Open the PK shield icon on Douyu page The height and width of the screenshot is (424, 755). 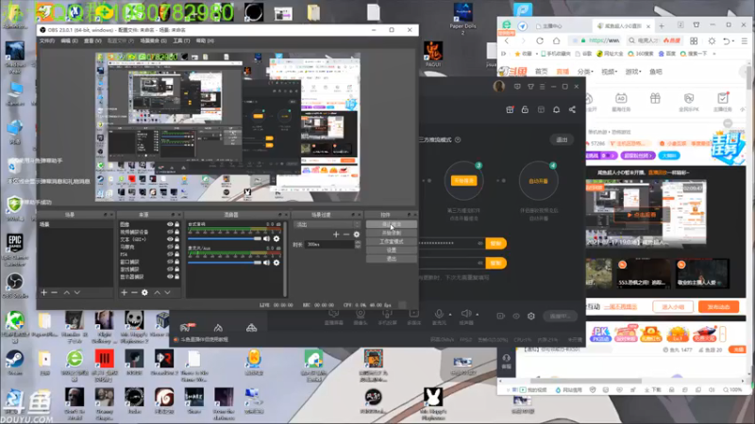tap(689, 99)
